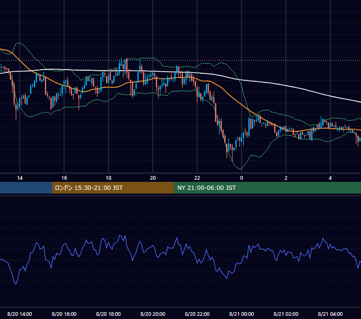Viewport: 361px width, 319px height.
Task: Click hour label 14 on price chart axis
Action: click(20, 178)
